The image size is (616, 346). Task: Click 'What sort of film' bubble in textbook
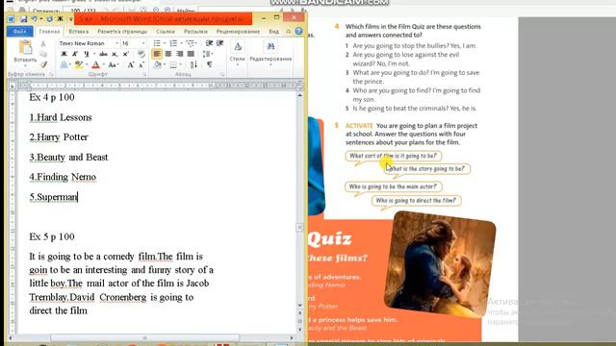point(394,156)
